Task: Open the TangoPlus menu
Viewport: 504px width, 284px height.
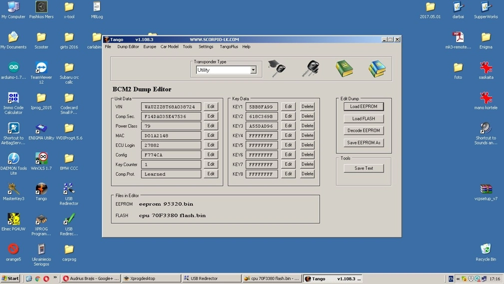Action: coord(229,47)
